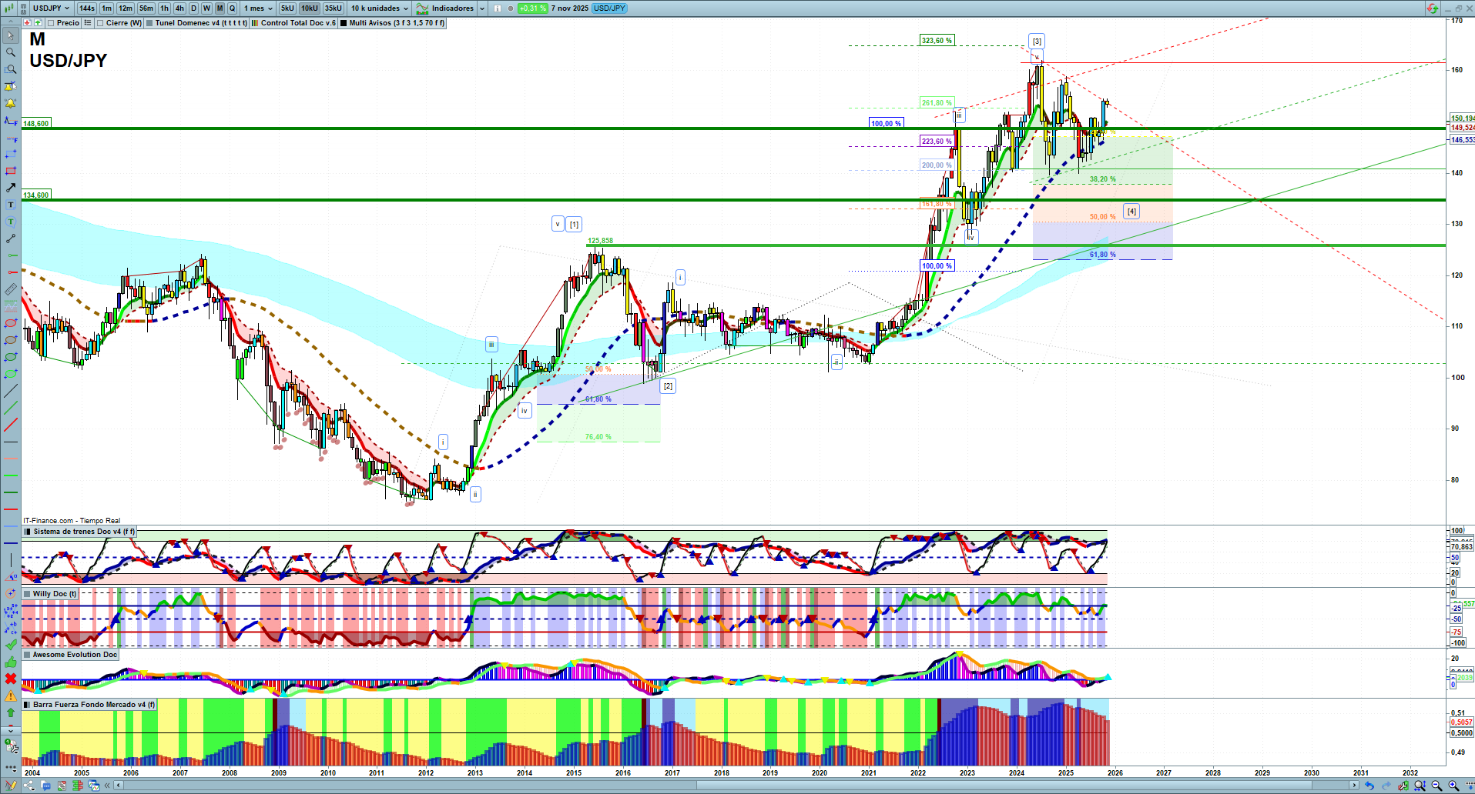Image resolution: width=1475 pixels, height=794 pixels.
Task: Toggle the 35kU units view button
Action: 334,8
